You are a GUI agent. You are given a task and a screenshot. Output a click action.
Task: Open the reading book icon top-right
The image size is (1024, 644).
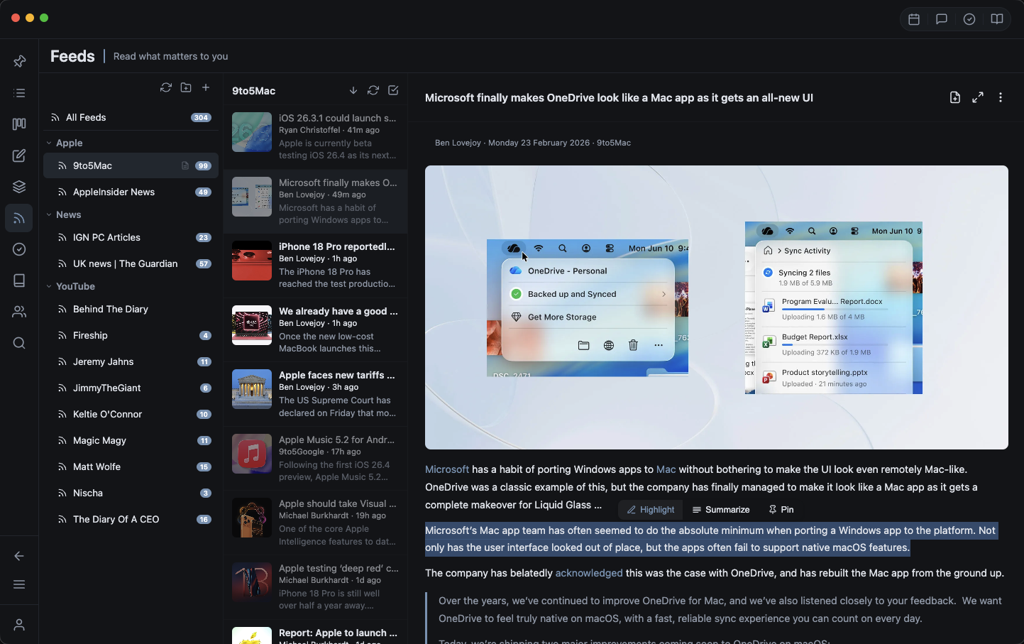(x=997, y=19)
